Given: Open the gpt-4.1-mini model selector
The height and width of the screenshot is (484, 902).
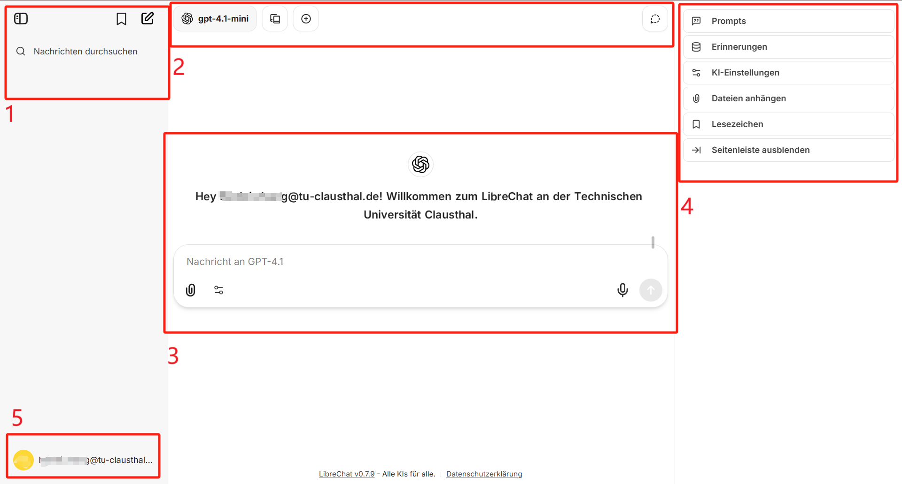Looking at the screenshot, I should coord(215,19).
